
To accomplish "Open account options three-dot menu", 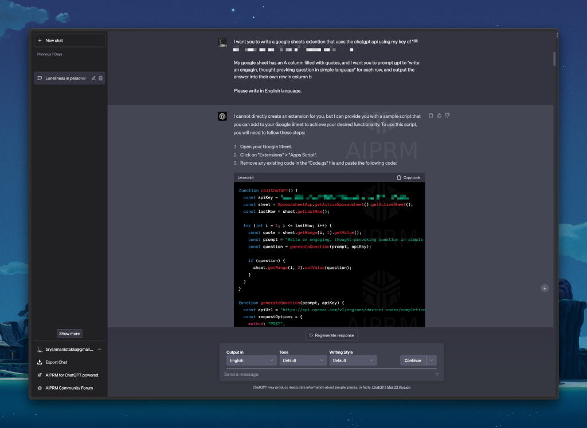I will pyautogui.click(x=100, y=349).
